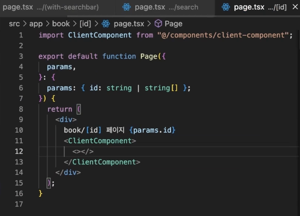Click {params.id} expression on line 10
This screenshot has height=216, width=300.
pos(152,130)
